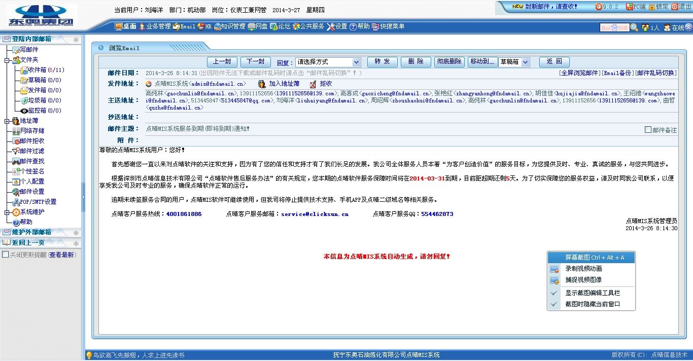Toggle 截图时隐藏当前窗口 option in context menu
This screenshot has height=361, width=693.
[593, 304]
